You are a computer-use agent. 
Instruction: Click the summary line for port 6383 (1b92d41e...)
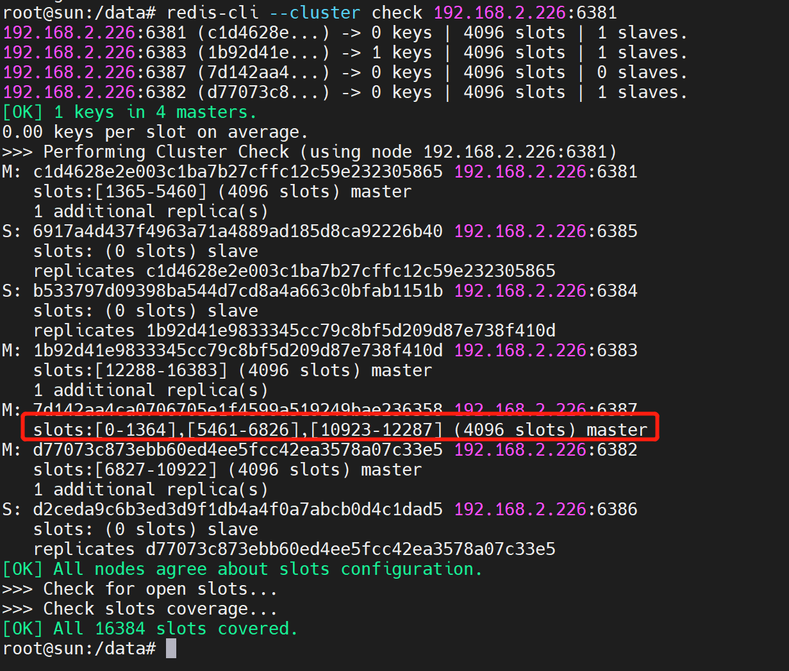coord(345,52)
